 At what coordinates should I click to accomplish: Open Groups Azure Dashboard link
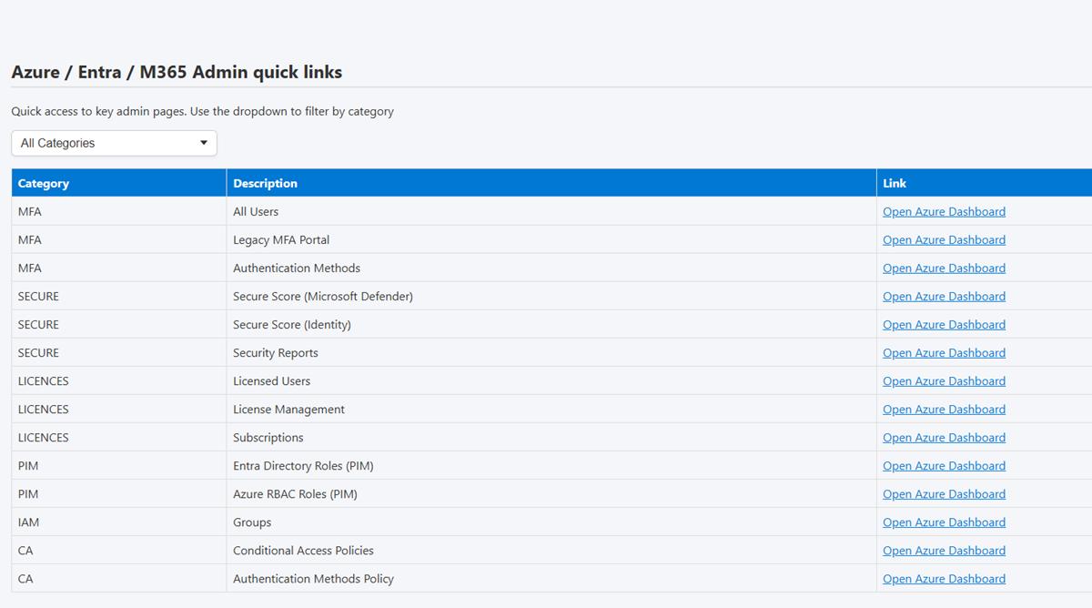point(944,522)
